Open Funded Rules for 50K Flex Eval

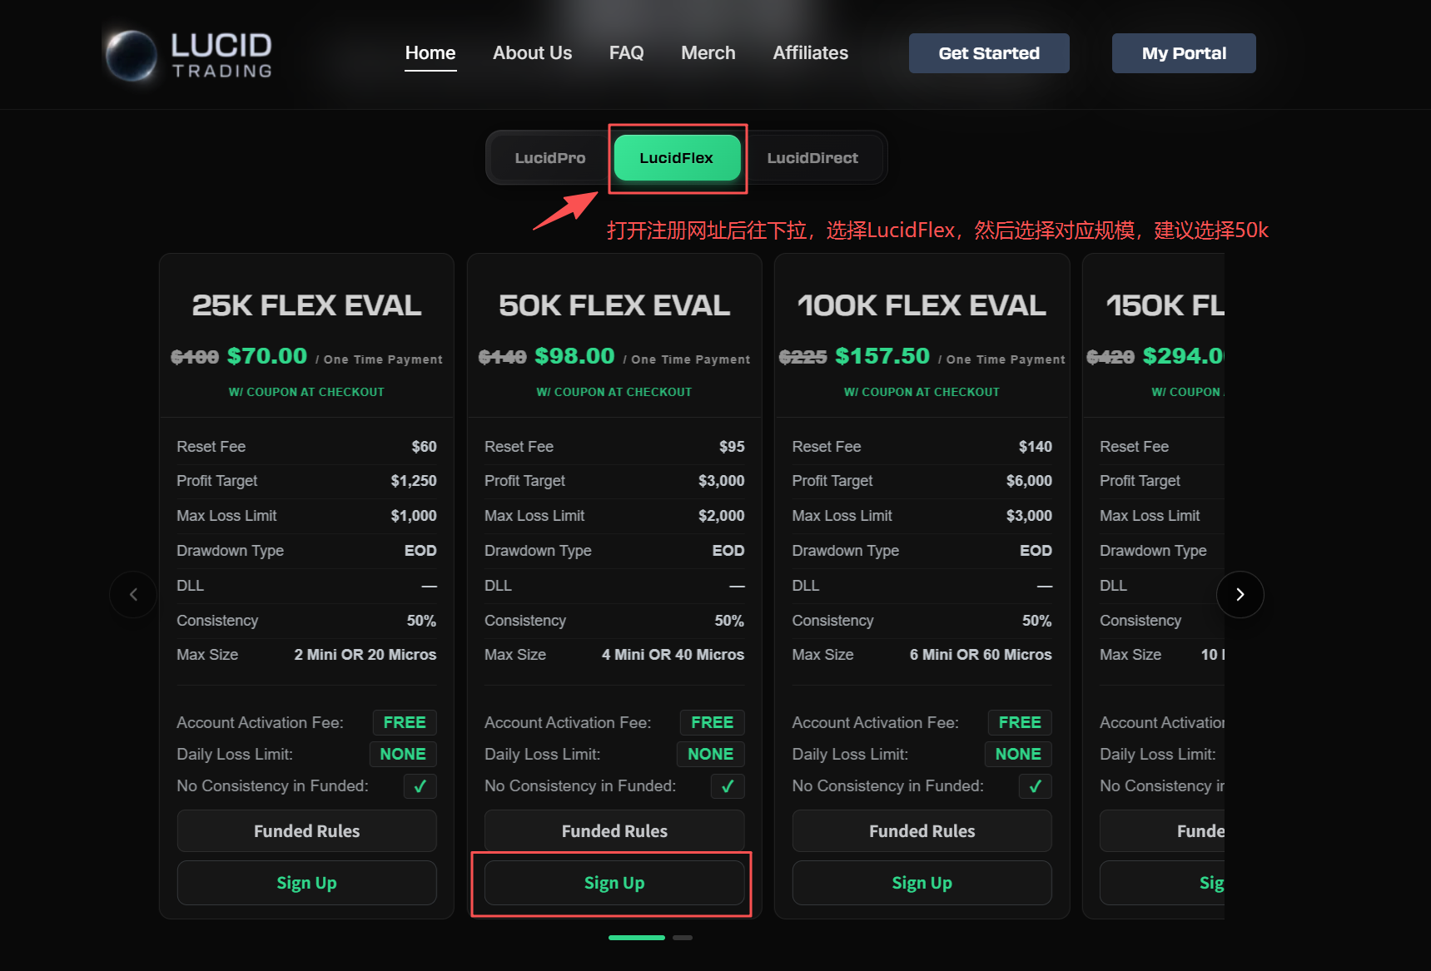614,831
